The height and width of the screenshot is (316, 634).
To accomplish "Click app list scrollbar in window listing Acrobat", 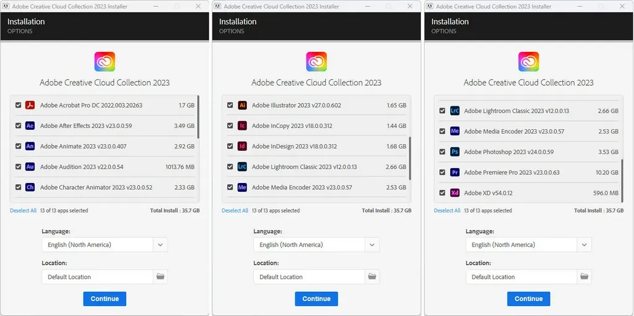I will point(198,117).
